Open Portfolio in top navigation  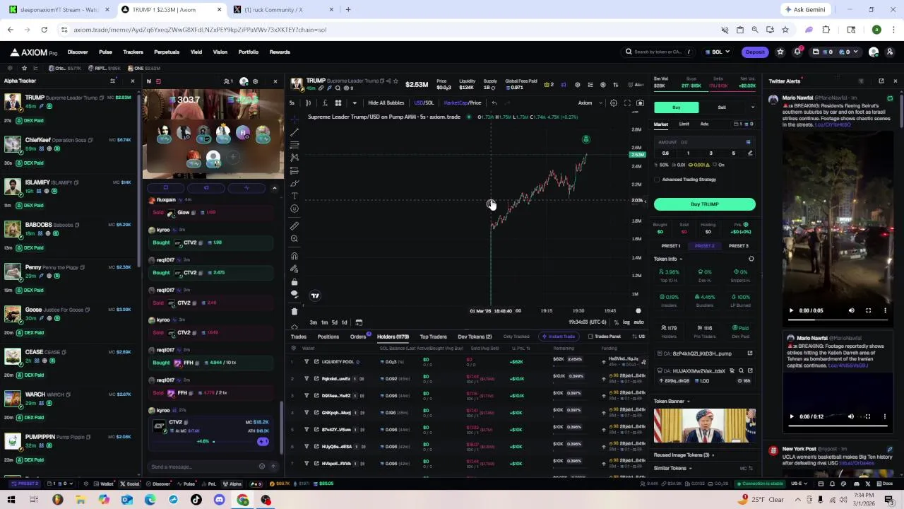pos(248,52)
